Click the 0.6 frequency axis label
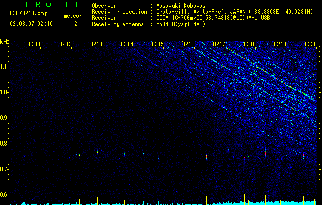Viewport: 322px width, 205px height. [5, 195]
